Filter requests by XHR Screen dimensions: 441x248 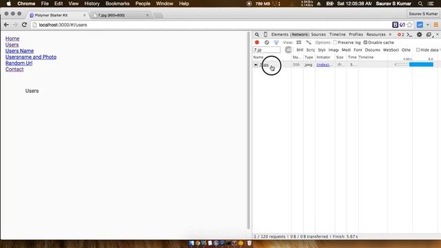point(300,50)
